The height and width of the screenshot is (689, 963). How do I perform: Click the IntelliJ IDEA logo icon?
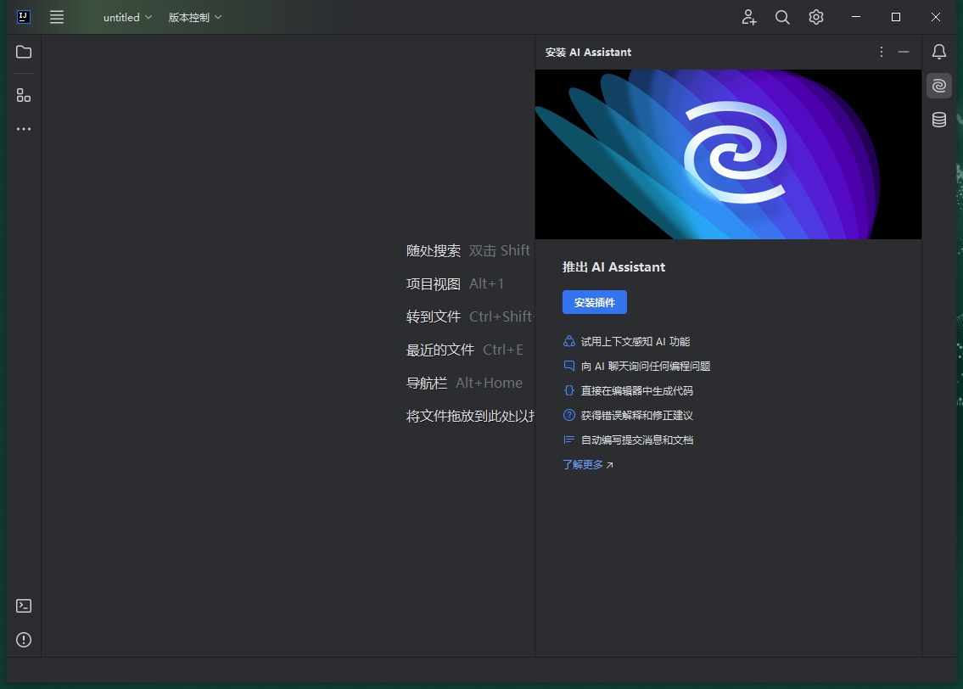24,17
